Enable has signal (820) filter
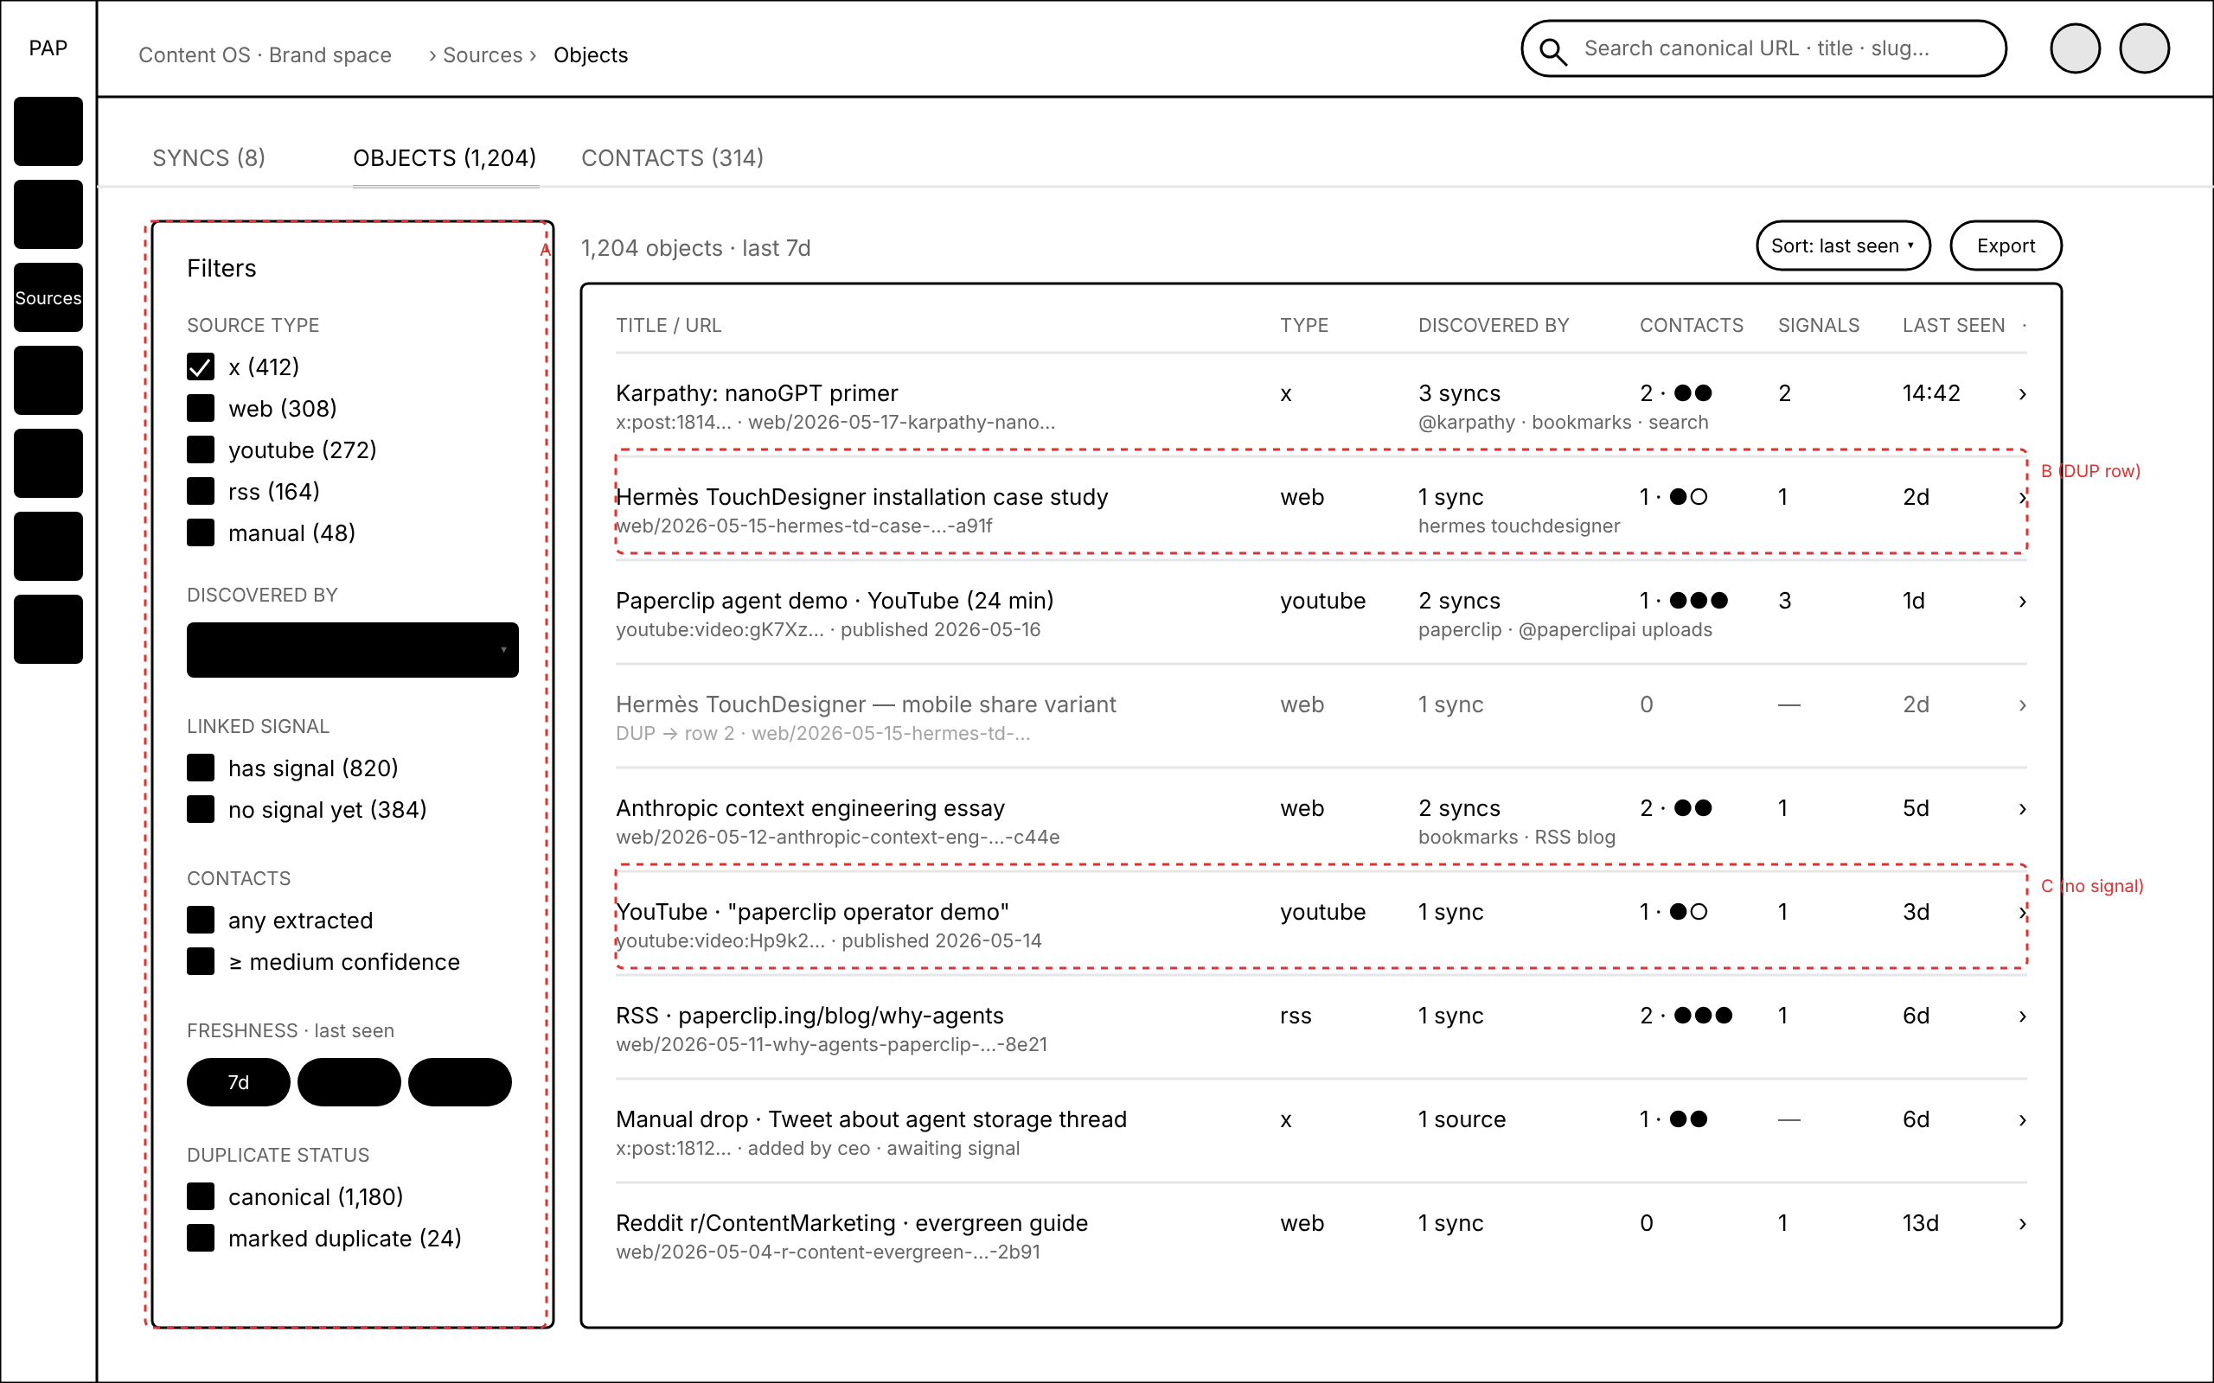The image size is (2214, 1383). click(x=201, y=768)
